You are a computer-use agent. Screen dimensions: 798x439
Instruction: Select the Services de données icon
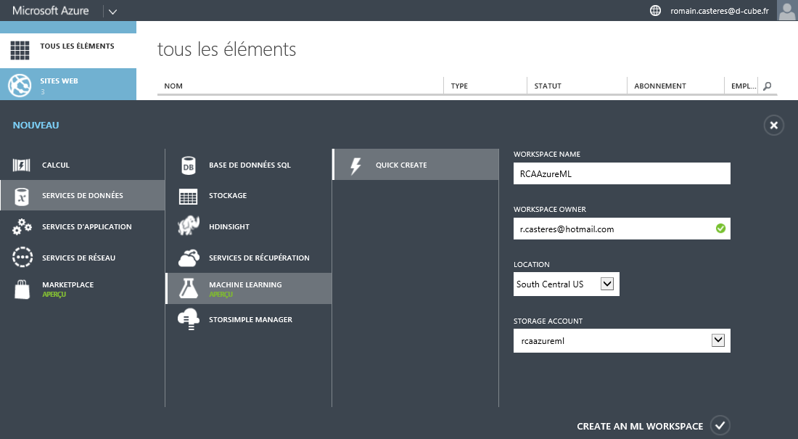coord(21,196)
